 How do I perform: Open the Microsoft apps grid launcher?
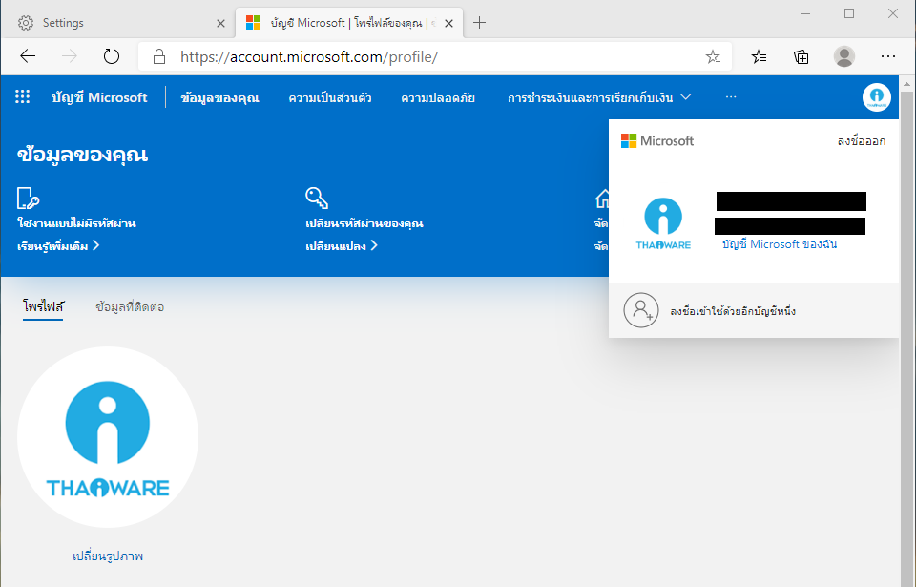(22, 96)
